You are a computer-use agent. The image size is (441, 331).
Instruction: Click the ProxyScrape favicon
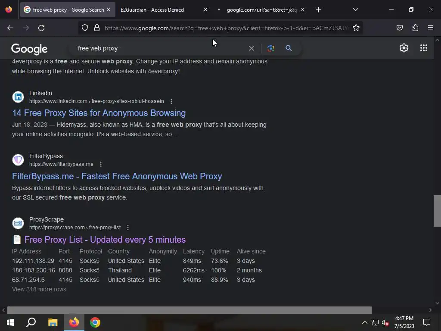coord(18,223)
